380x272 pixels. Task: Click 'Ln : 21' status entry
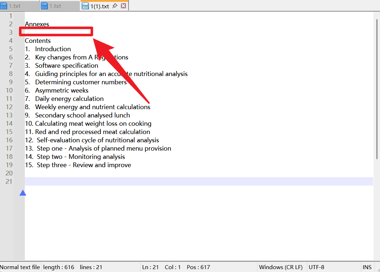[150, 267]
